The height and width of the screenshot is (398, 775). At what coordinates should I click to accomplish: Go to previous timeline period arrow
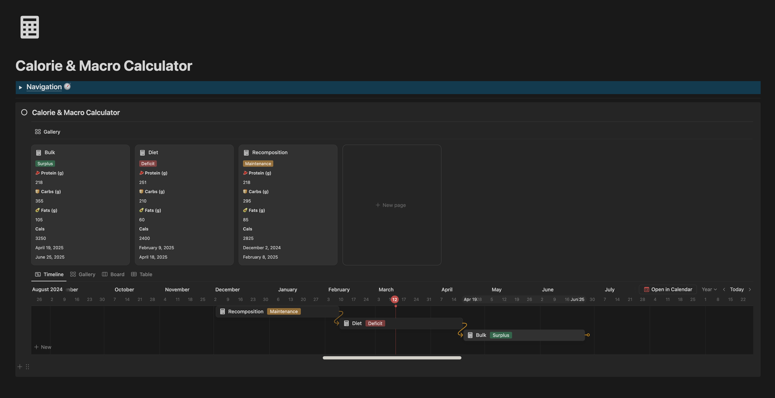[724, 289]
